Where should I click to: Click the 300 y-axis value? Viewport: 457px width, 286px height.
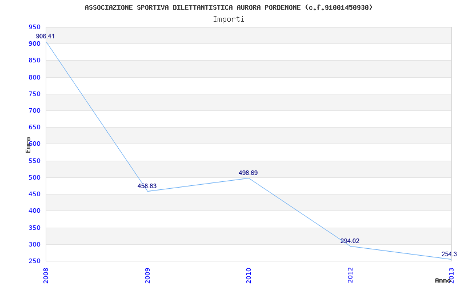pyautogui.click(x=34, y=245)
